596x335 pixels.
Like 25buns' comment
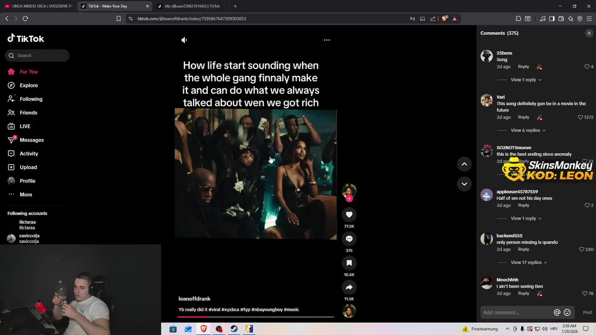coord(587,67)
